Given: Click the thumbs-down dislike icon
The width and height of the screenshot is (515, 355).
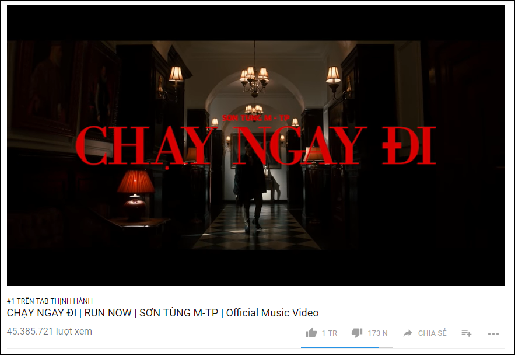Looking at the screenshot, I should [357, 333].
